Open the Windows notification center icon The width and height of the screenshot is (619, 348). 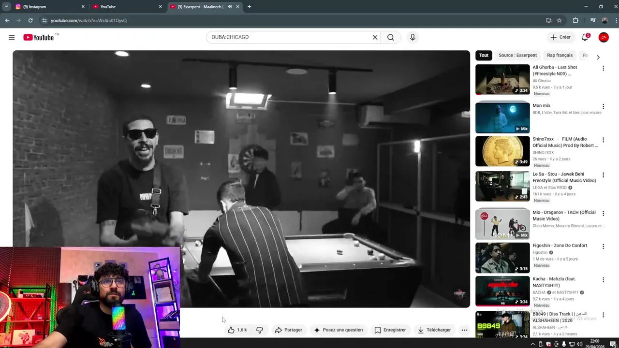613,344
